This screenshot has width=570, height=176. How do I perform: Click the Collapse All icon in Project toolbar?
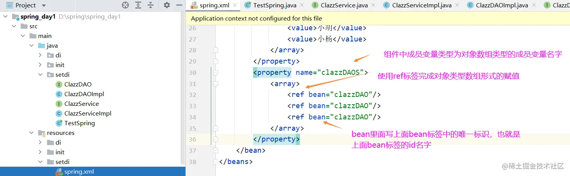coord(151,5)
